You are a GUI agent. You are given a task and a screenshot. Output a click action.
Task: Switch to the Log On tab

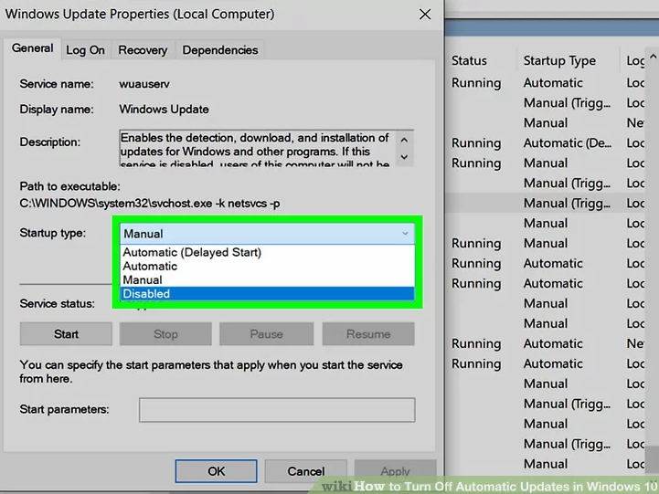tap(85, 50)
